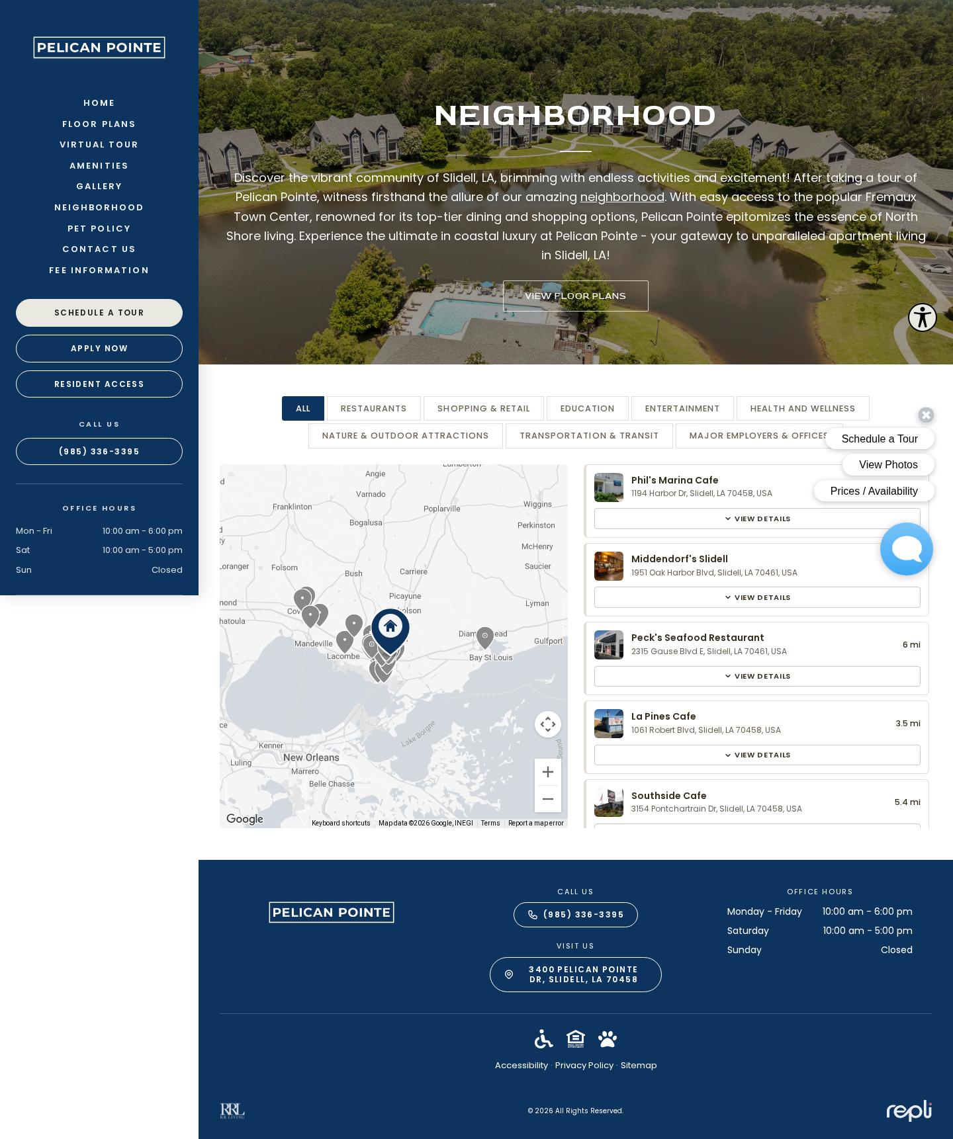
Task: Click the Southside Cafe listing title
Action: [x=669, y=796]
